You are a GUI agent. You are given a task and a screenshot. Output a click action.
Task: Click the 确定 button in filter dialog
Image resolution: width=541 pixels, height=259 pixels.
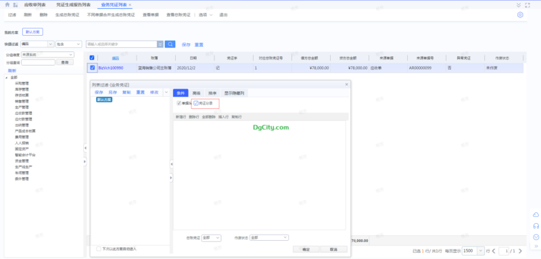coord(306,250)
